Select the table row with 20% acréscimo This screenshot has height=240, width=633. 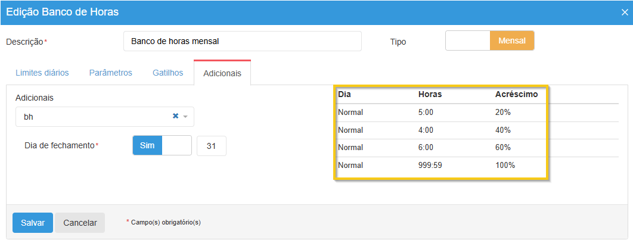(x=441, y=113)
